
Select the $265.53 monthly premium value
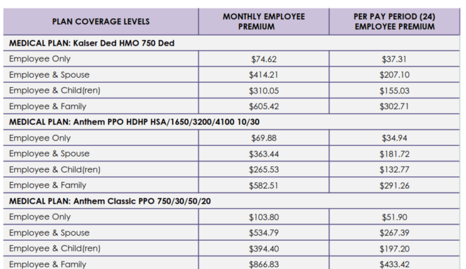263,169
